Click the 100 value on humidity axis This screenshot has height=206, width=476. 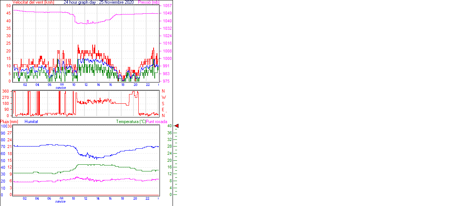[3, 126]
